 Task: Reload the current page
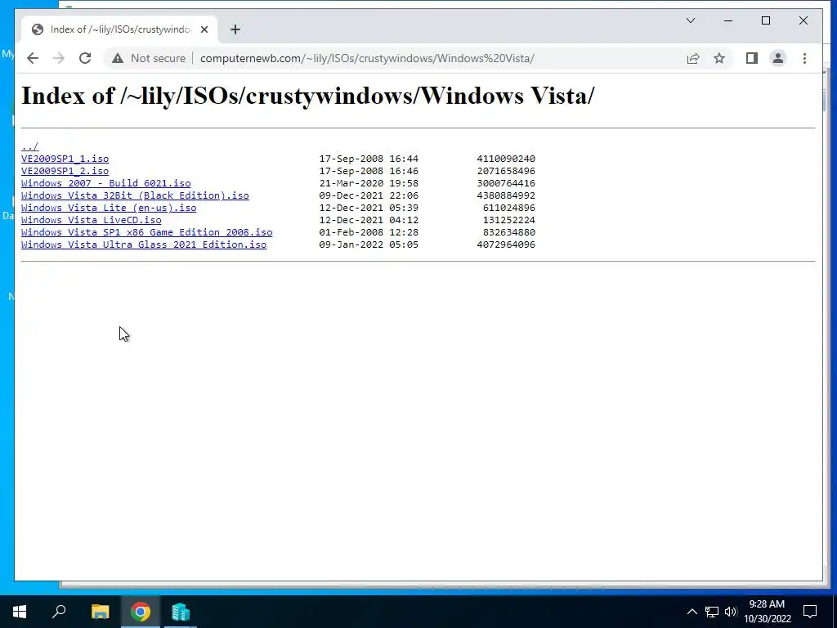[85, 58]
